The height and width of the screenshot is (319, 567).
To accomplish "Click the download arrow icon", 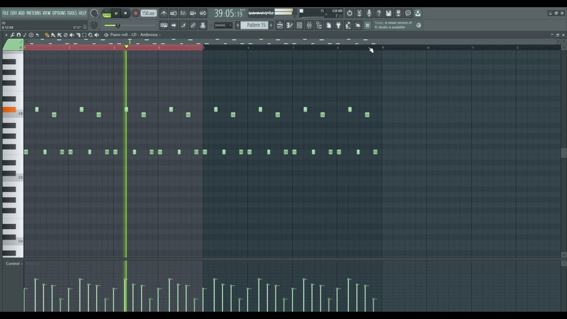I will [x=418, y=13].
